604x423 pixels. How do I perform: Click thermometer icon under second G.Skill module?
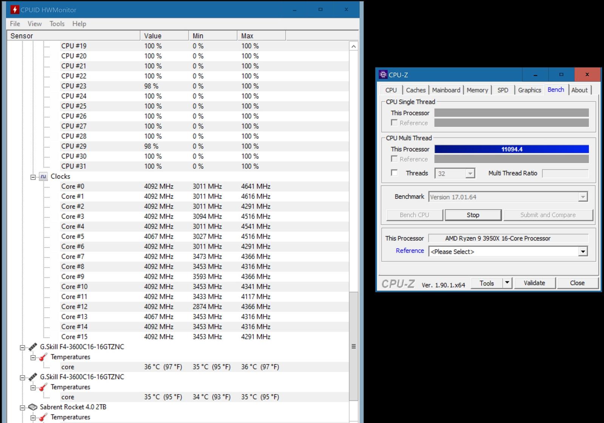tap(43, 387)
